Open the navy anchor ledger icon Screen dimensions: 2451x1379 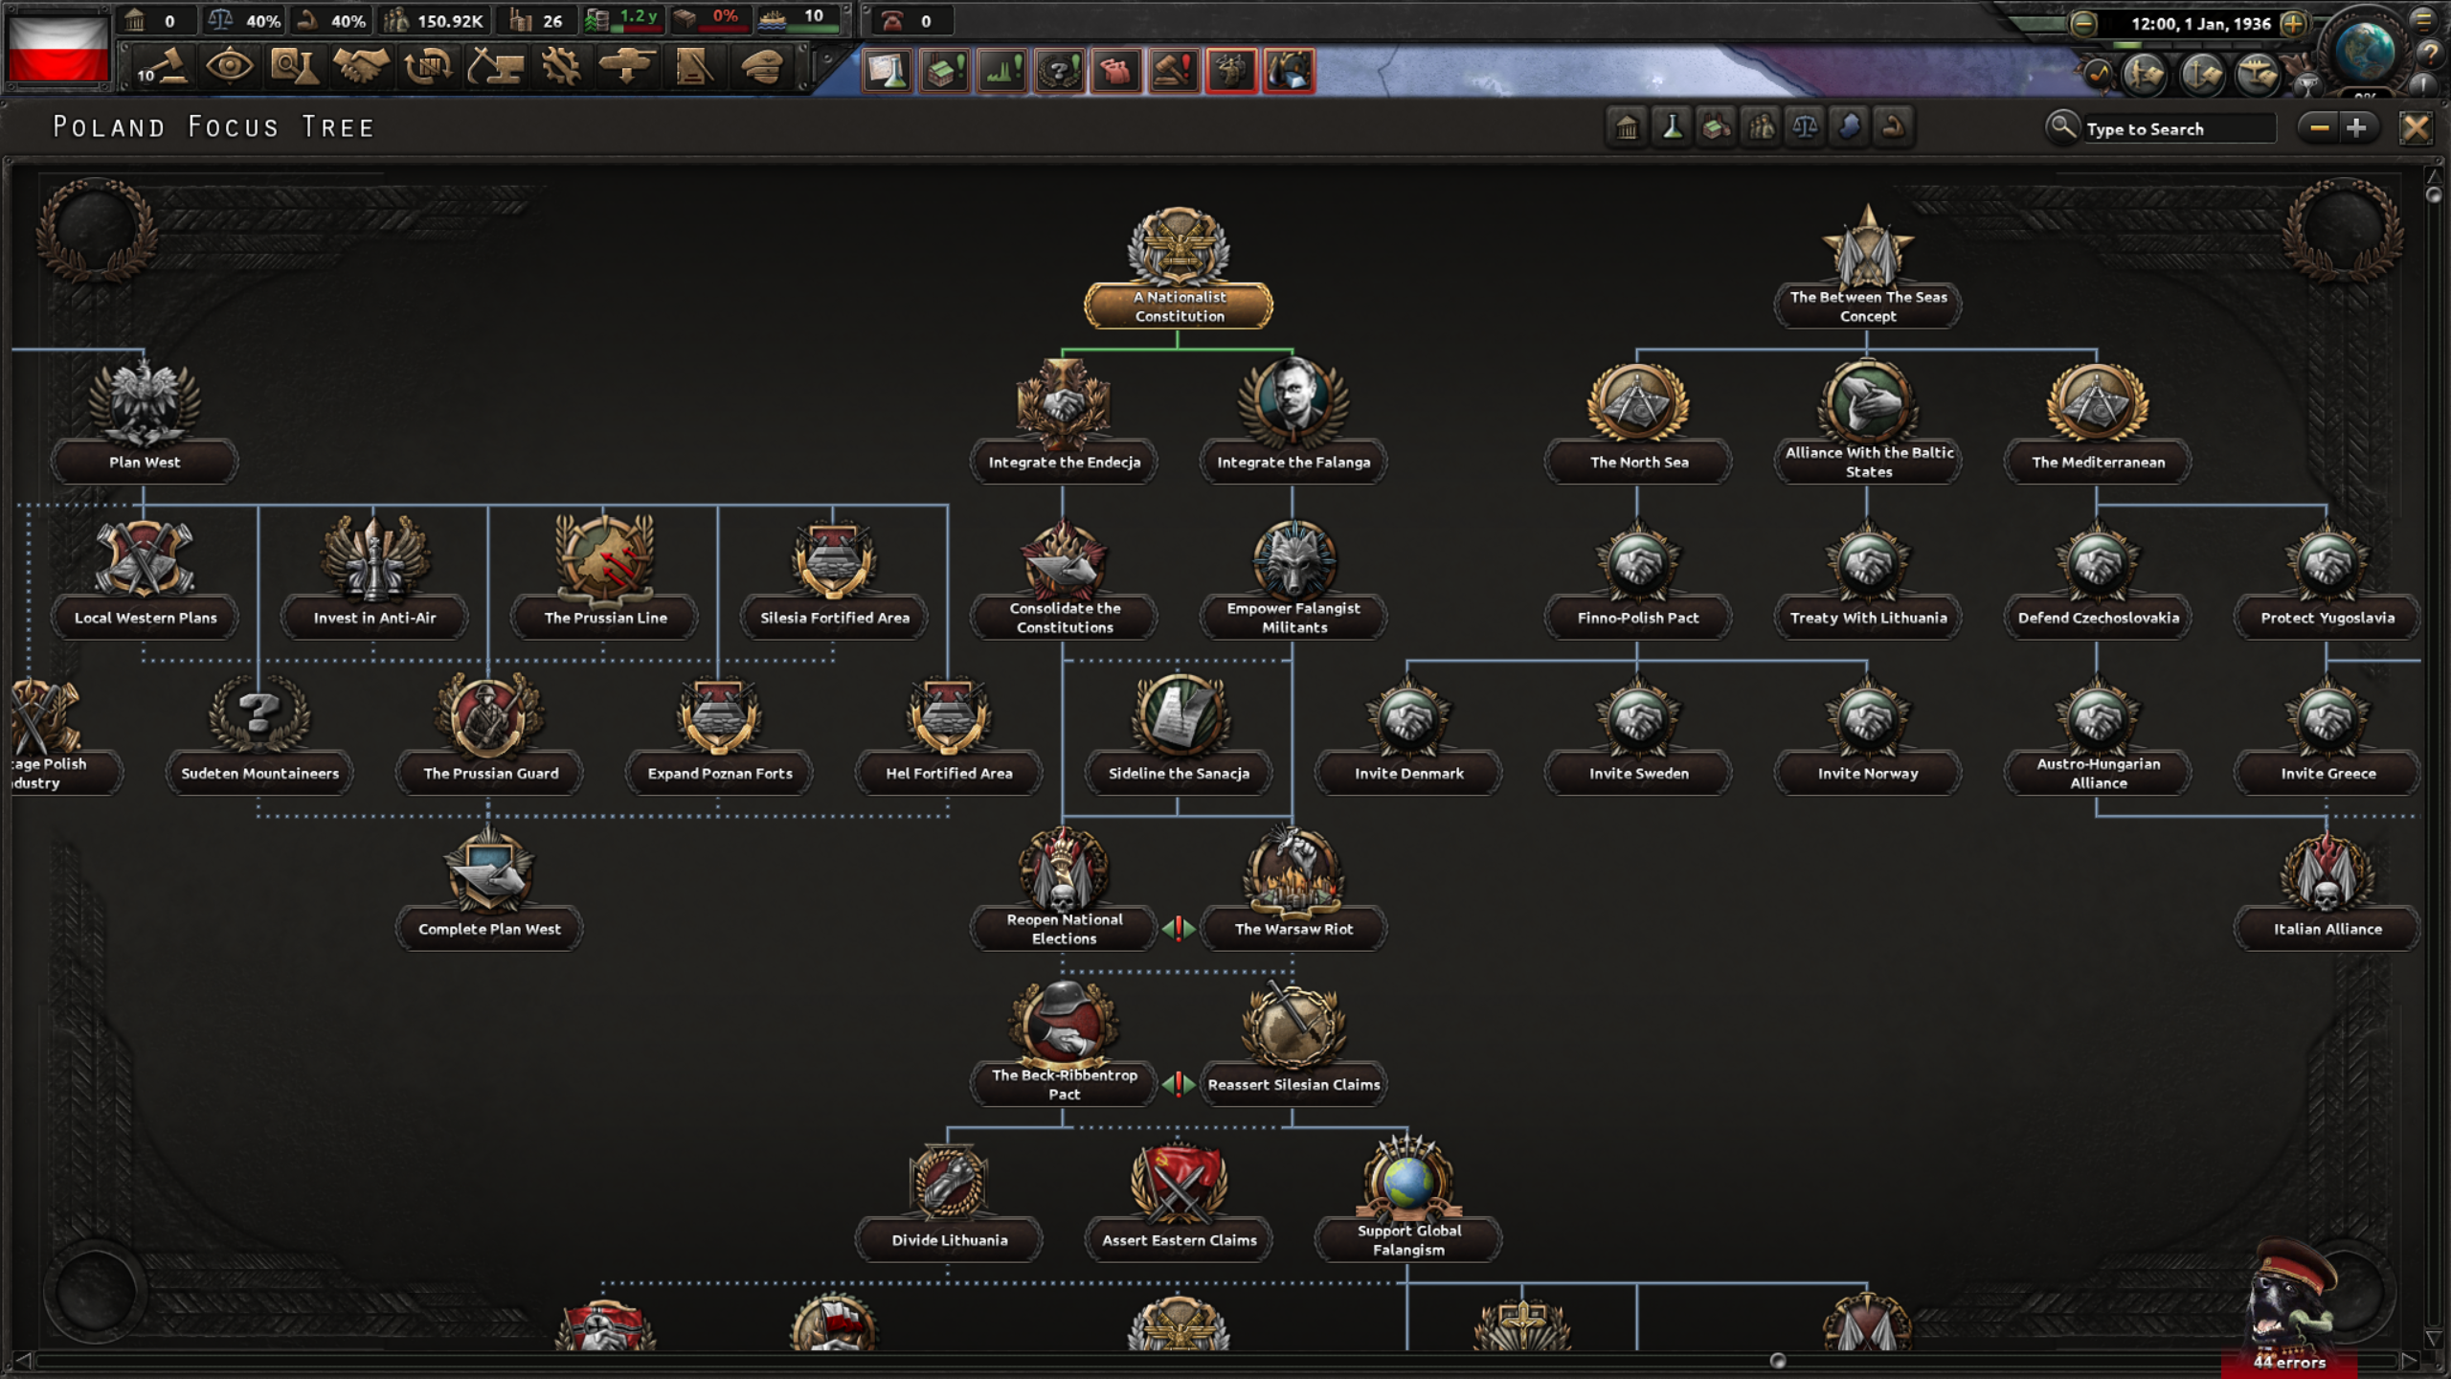tap(2201, 74)
